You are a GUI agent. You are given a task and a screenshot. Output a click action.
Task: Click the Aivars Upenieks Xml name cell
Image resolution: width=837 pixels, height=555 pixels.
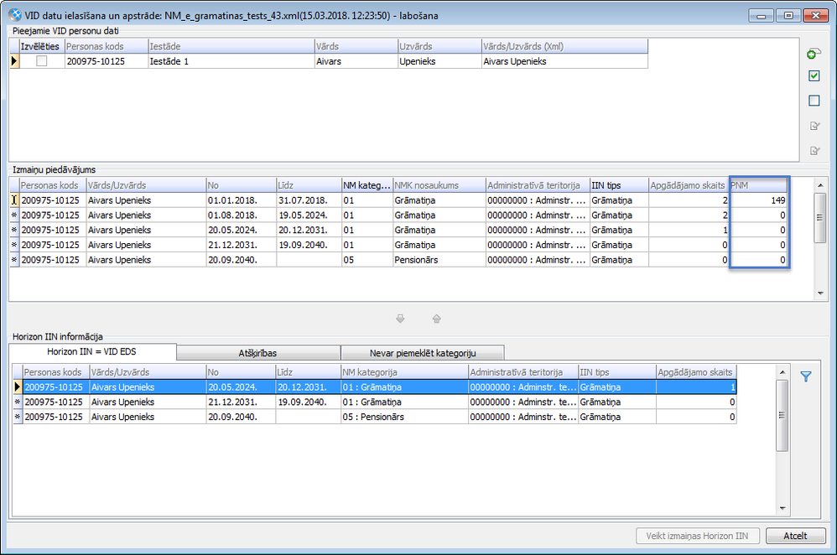[x=564, y=61]
